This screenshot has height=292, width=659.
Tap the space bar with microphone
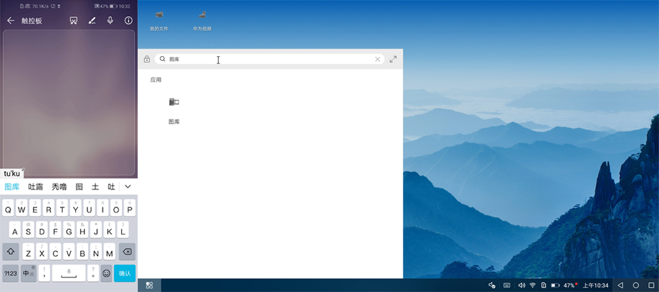click(x=69, y=273)
